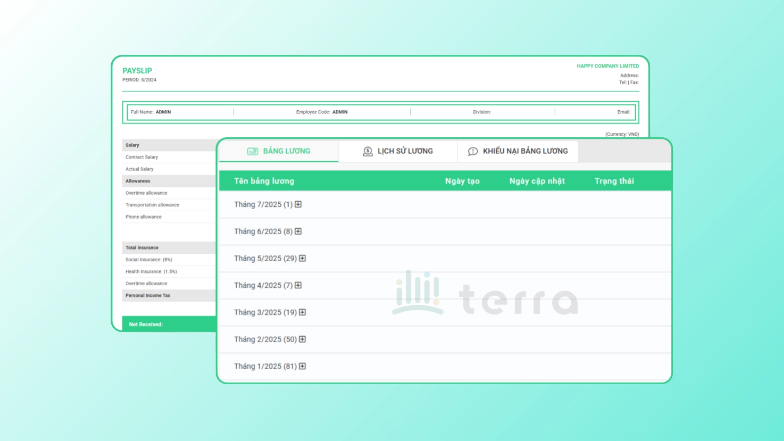Select the Tháng 2/2025 (50) row text

tap(266, 339)
